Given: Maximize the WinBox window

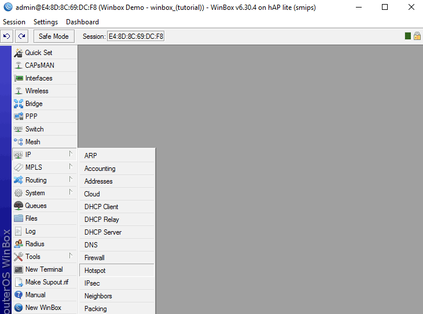Looking at the screenshot, I should (385, 7).
